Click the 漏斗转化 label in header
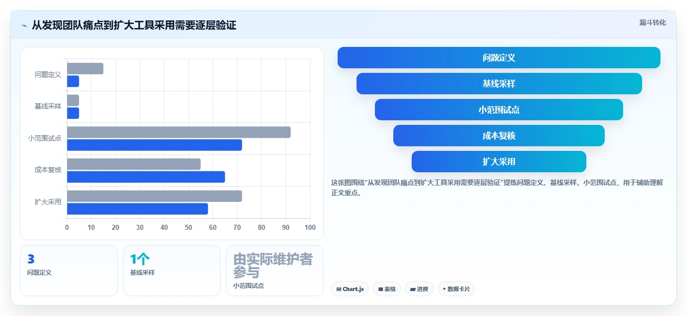 652,22
